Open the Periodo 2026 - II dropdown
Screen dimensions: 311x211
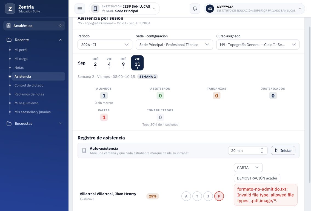tap(105, 45)
